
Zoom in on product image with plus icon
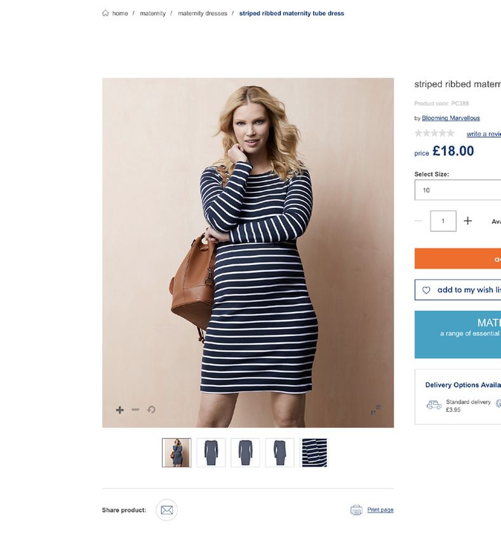pyautogui.click(x=119, y=410)
